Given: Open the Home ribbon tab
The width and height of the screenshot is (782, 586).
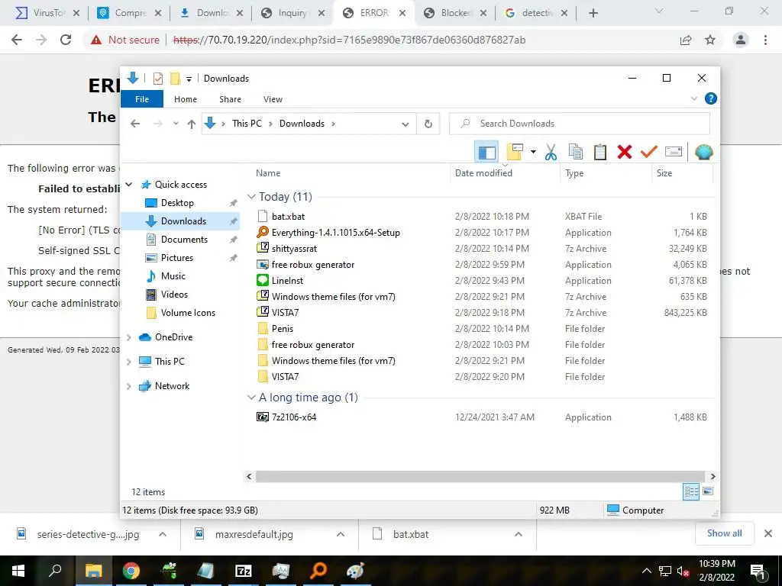Looking at the screenshot, I should [x=186, y=99].
